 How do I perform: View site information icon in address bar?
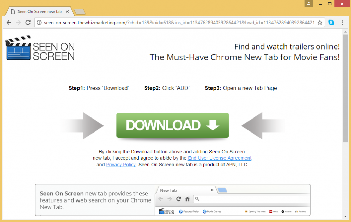point(39,23)
